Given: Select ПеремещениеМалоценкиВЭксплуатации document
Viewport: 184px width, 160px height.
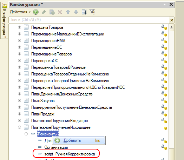Looking at the screenshot, I should pos(68,34).
